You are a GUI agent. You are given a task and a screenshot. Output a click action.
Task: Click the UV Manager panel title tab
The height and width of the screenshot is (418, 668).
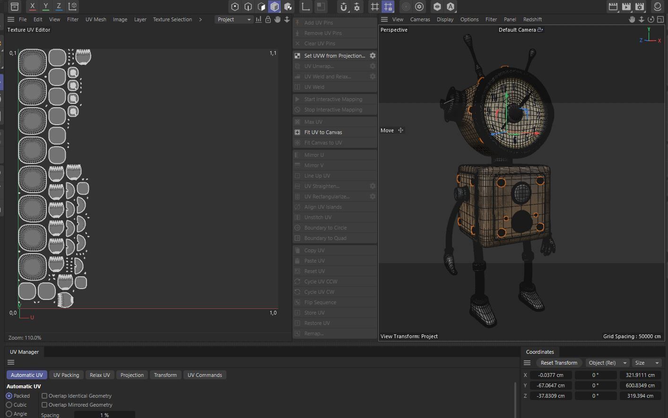tap(24, 352)
